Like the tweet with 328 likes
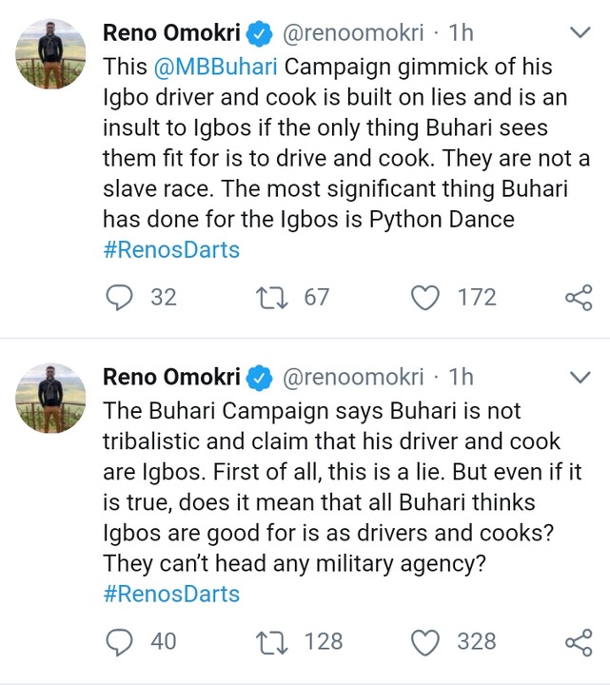This screenshot has height=685, width=610. point(423,642)
